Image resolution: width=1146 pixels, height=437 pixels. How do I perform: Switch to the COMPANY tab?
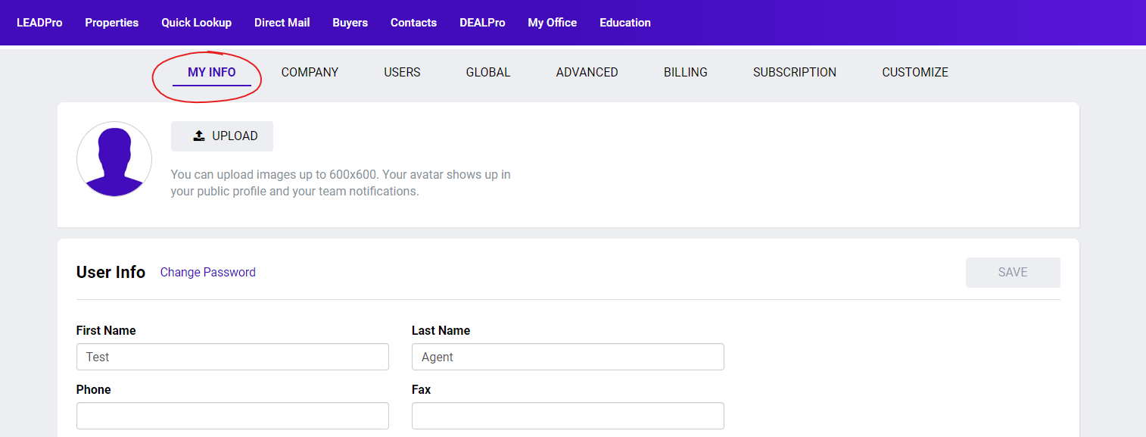pyautogui.click(x=310, y=72)
